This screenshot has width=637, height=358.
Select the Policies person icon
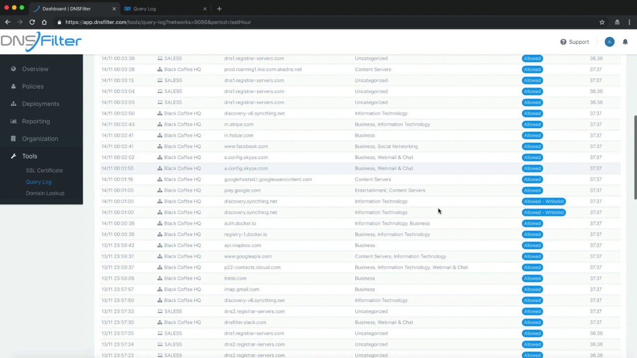click(13, 86)
